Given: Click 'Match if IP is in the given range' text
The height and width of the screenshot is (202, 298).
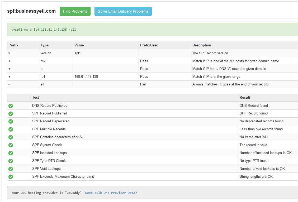Looking at the screenshot, I should (216, 76).
